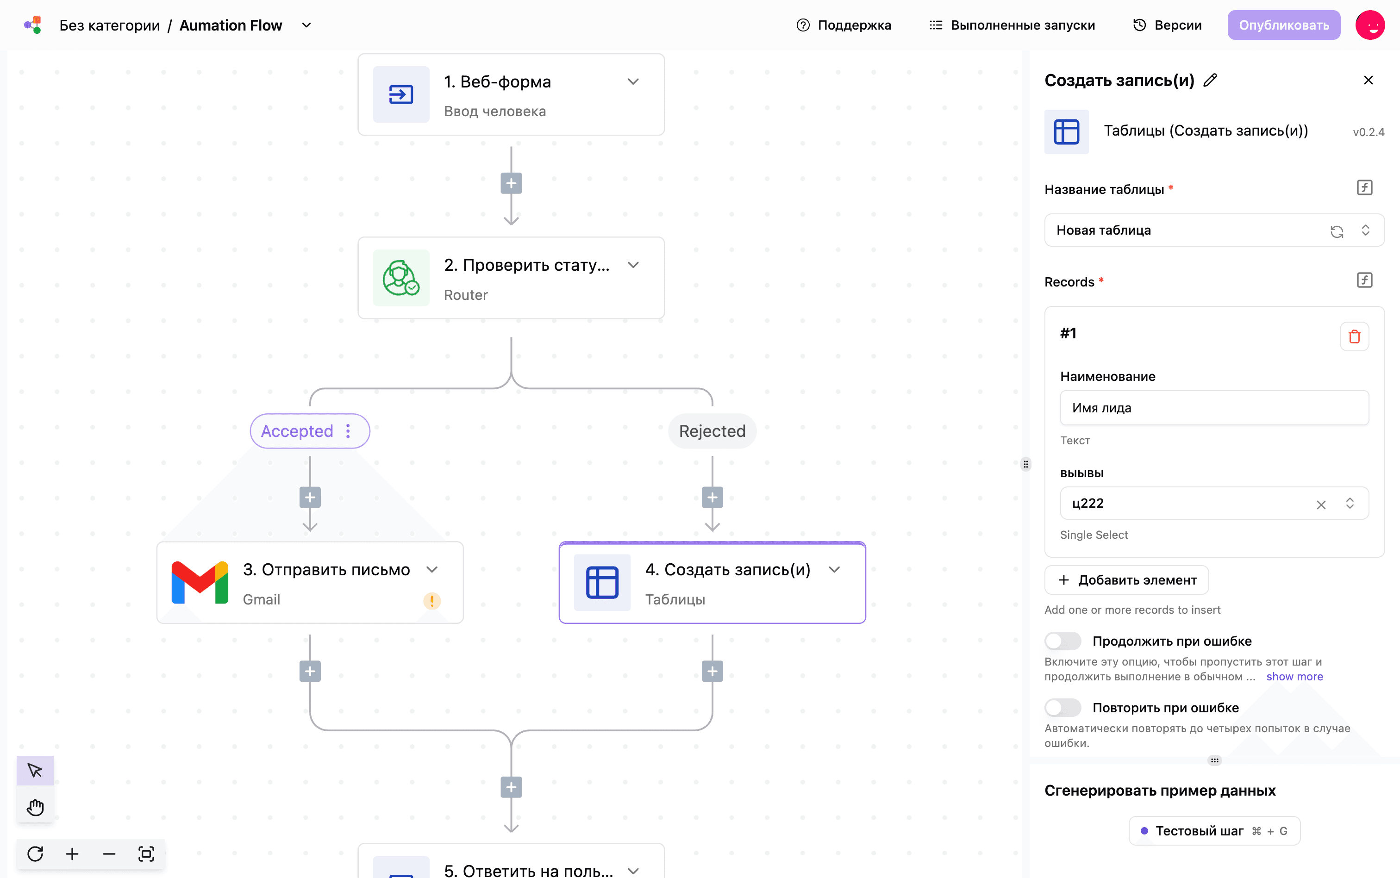Viewport: 1400px width, 878px height.
Task: Open the pink user avatar menu
Action: (x=1370, y=25)
